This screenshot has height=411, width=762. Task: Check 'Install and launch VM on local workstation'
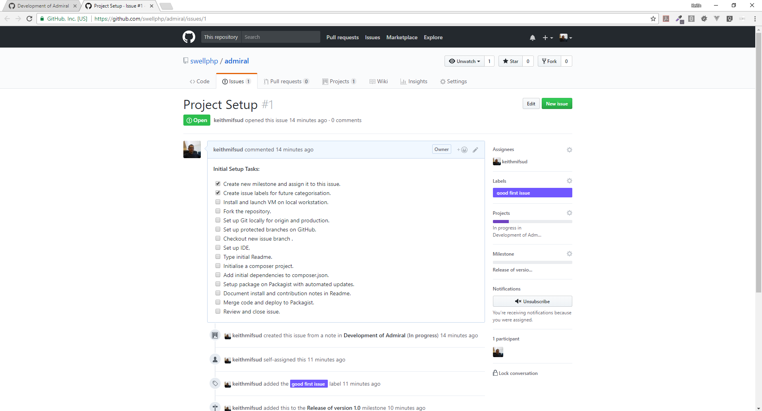point(218,202)
